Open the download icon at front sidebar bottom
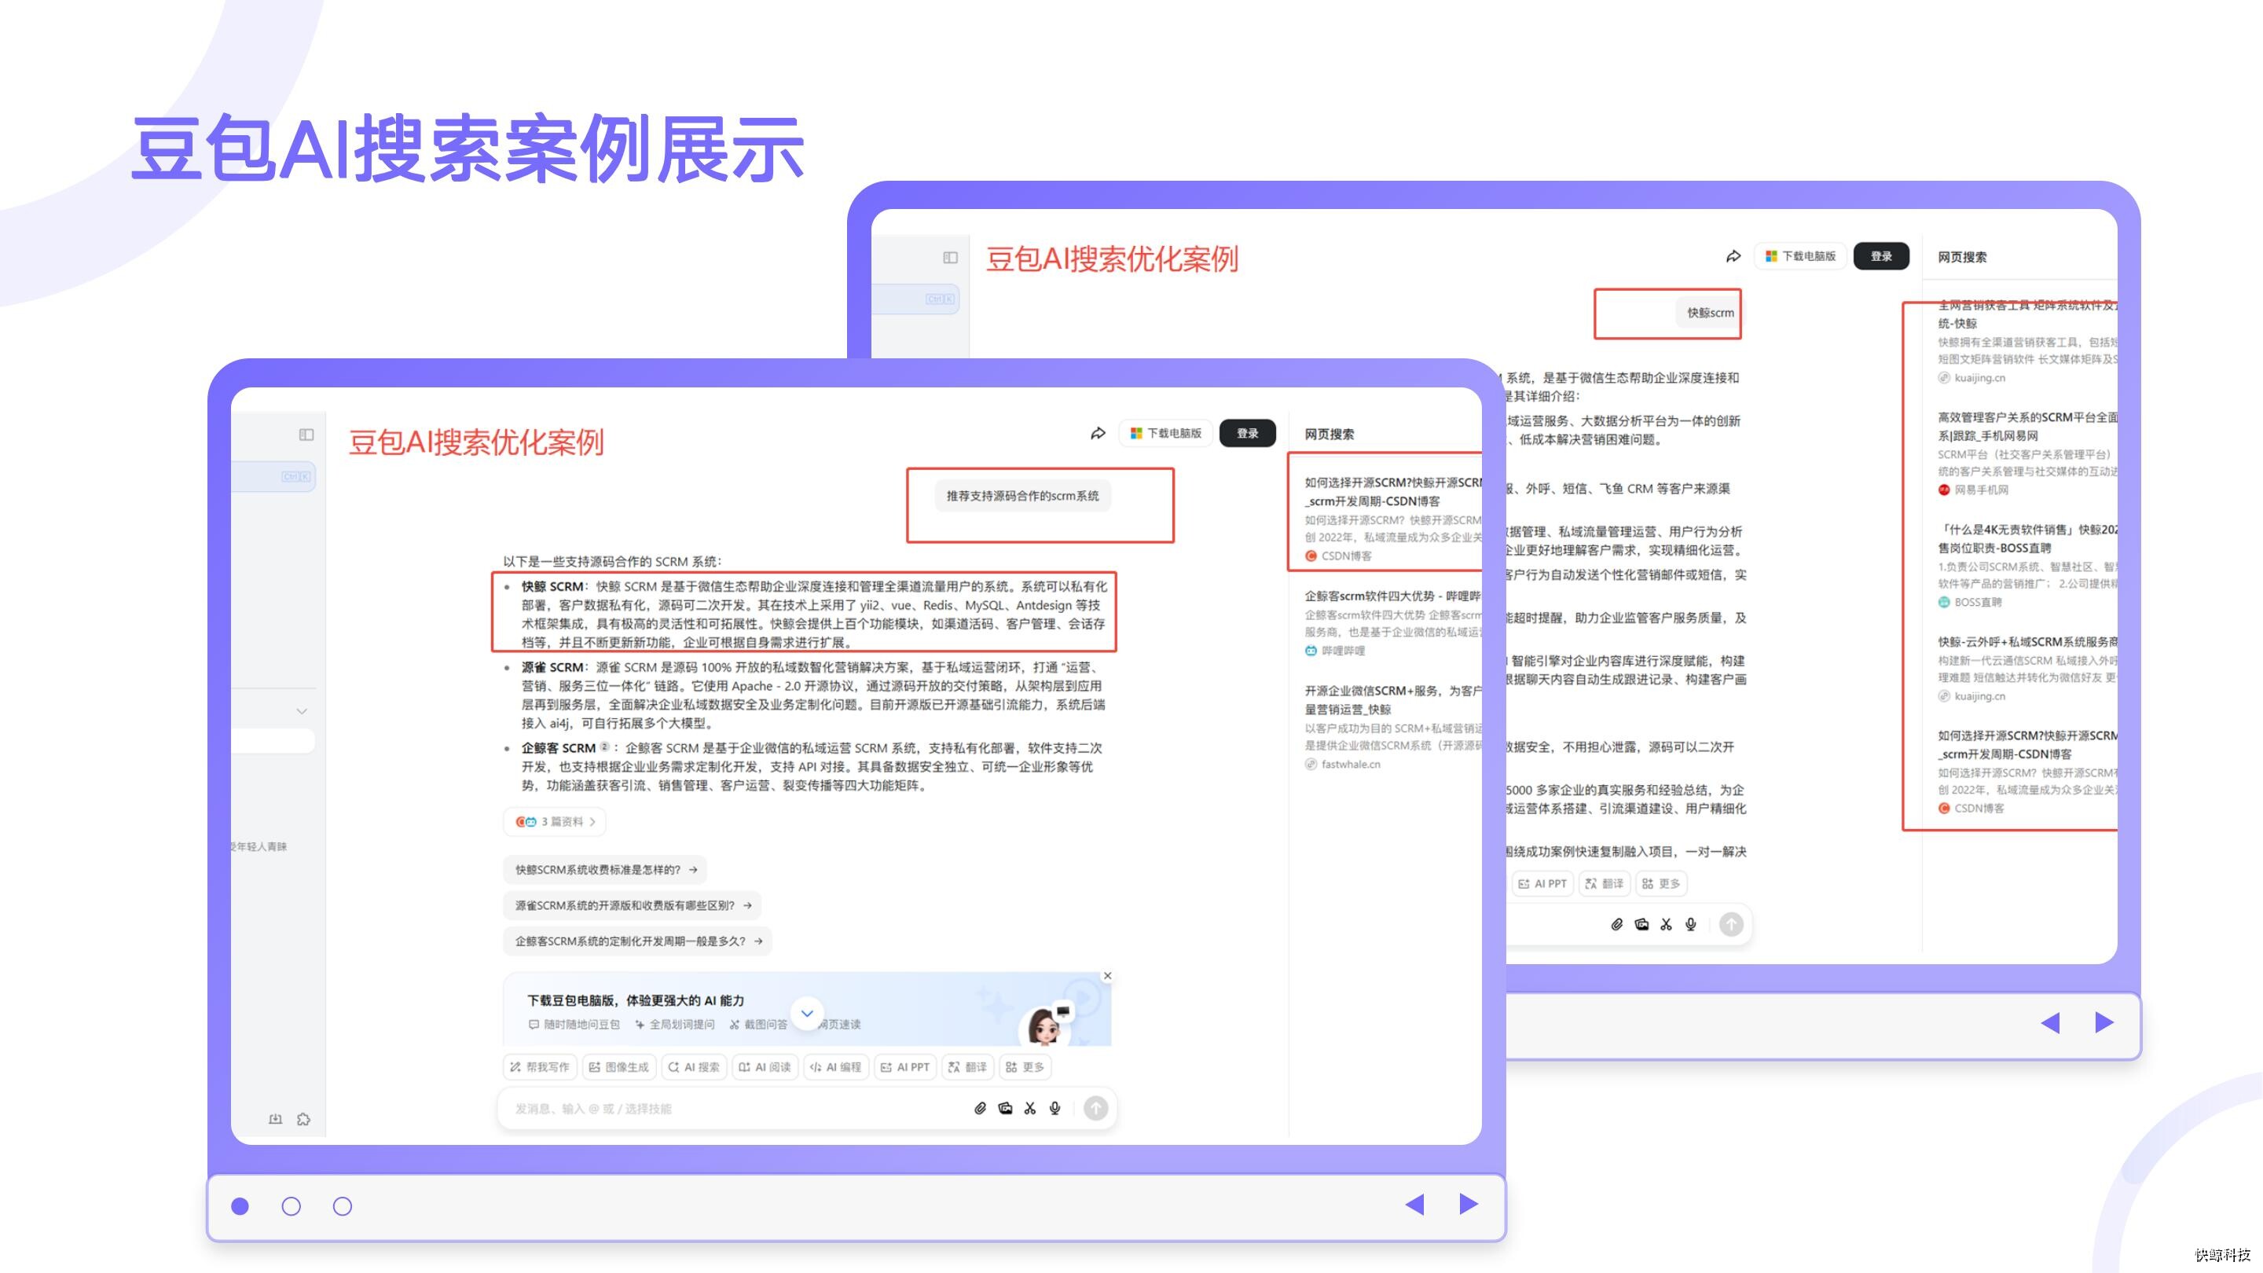 (275, 1118)
